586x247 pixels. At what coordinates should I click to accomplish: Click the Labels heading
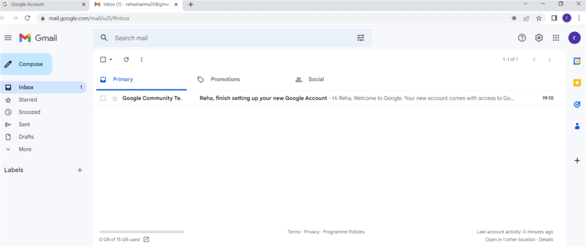click(x=14, y=170)
